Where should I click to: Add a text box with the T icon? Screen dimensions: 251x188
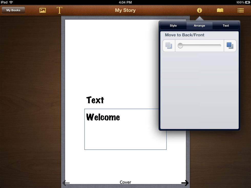pyautogui.click(x=59, y=10)
